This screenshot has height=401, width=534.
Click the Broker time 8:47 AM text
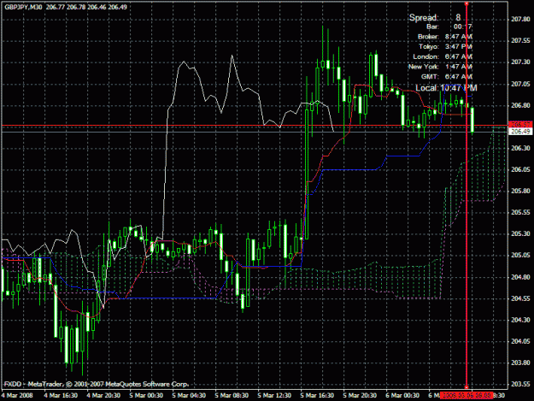tap(459, 37)
